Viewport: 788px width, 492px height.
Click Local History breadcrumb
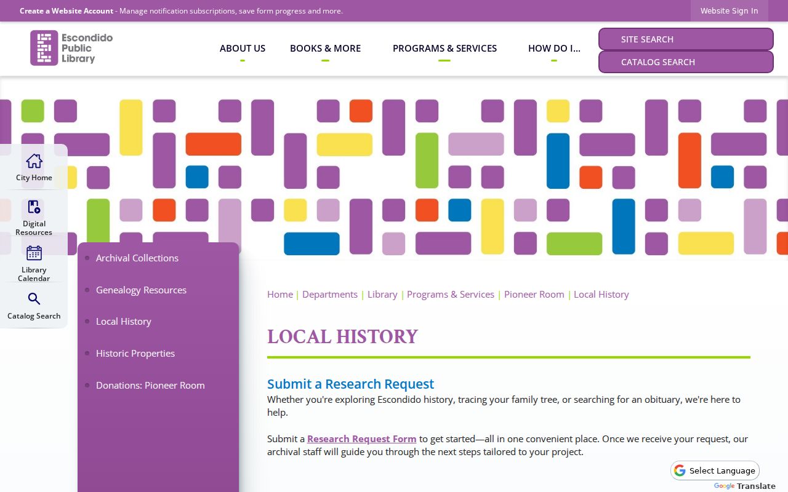point(601,294)
